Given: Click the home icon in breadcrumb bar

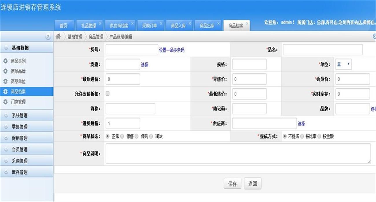Looking at the screenshot, I should (x=58, y=37).
